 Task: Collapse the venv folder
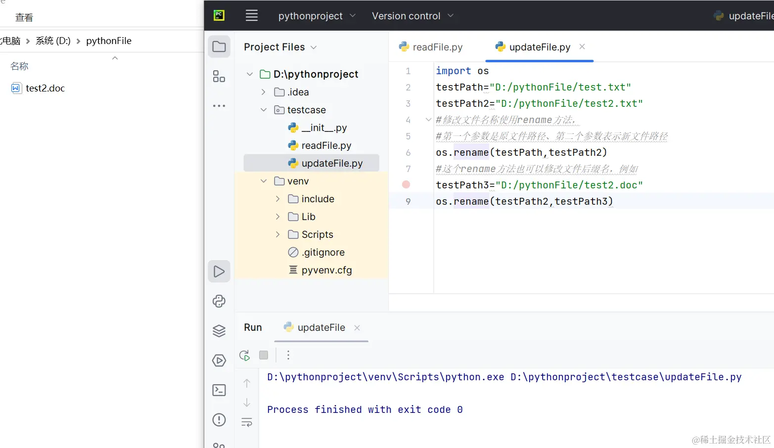(264, 181)
